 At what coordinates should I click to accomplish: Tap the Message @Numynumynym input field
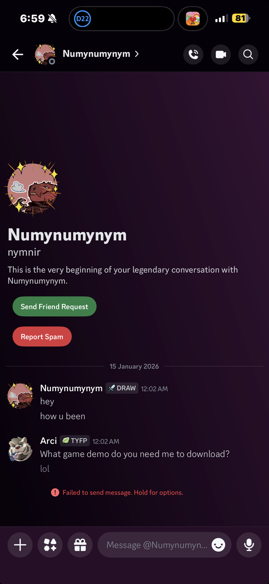(x=157, y=545)
